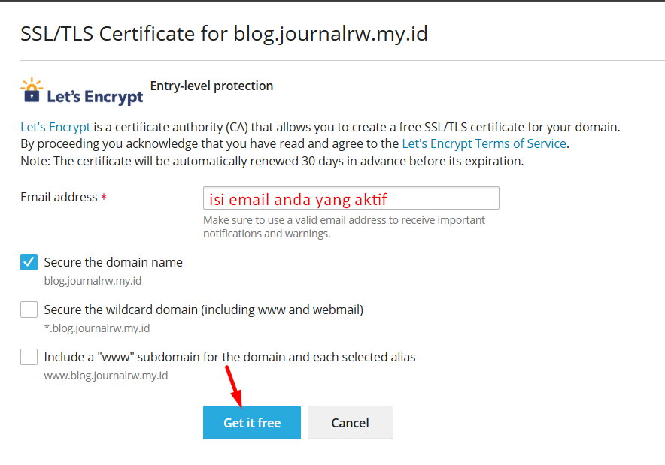Click the red arrow annotation above the button
Image resolution: width=665 pixels, height=465 pixels.
click(x=234, y=387)
